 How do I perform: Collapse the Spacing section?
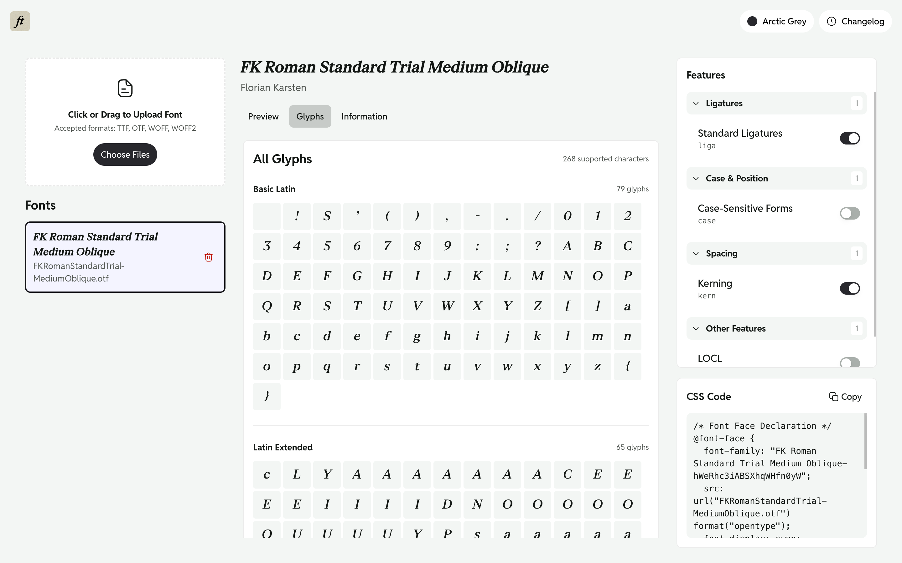click(x=696, y=253)
